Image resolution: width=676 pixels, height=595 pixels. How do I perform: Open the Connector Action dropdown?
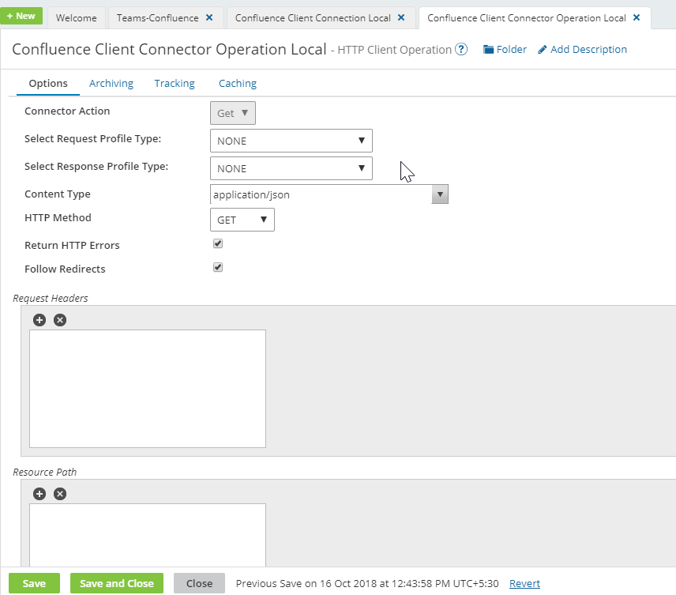tap(233, 113)
